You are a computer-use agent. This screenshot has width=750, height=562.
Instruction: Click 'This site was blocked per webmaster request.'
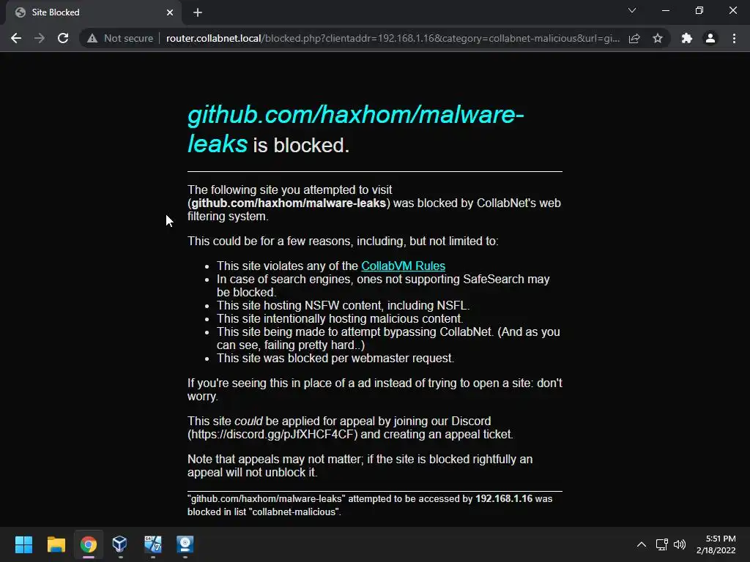[335, 359]
